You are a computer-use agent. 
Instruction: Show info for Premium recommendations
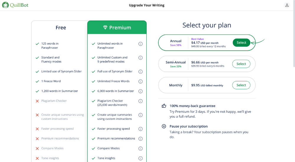click(140, 139)
